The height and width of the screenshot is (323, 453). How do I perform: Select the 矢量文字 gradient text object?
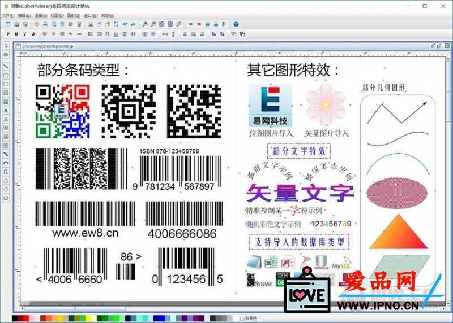coord(300,193)
